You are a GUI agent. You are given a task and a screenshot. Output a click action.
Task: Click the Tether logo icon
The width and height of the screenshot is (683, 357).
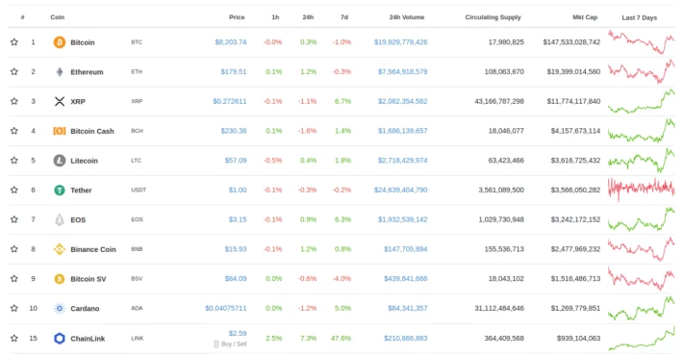pyautogui.click(x=60, y=191)
